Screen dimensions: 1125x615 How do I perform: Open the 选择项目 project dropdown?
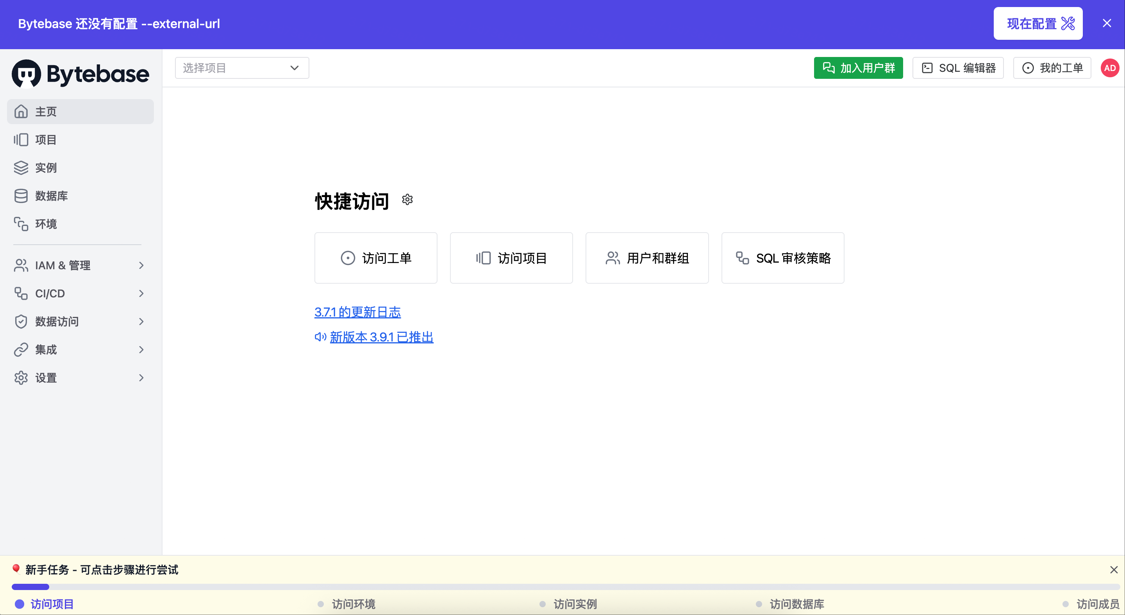coord(242,68)
